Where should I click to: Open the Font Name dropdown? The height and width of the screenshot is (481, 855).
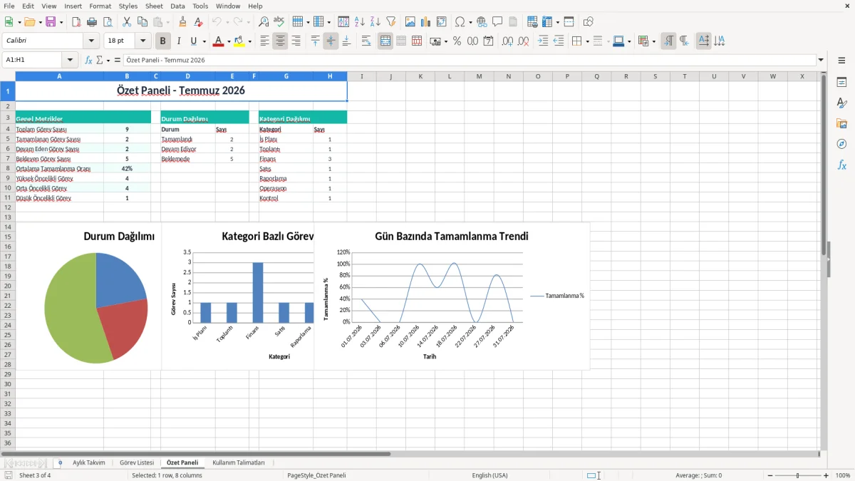90,41
